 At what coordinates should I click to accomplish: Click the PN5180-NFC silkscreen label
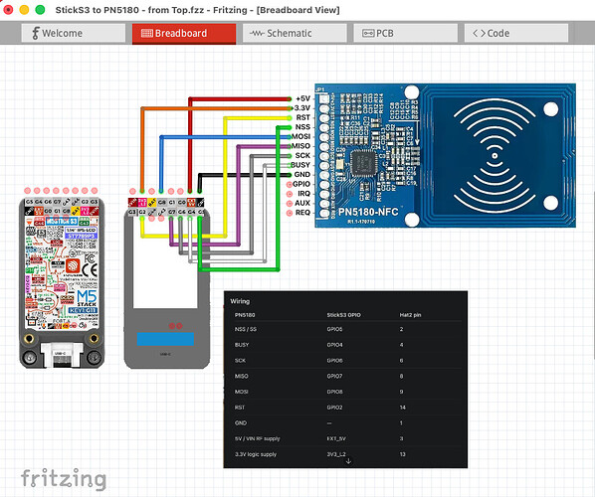pyautogui.click(x=368, y=212)
